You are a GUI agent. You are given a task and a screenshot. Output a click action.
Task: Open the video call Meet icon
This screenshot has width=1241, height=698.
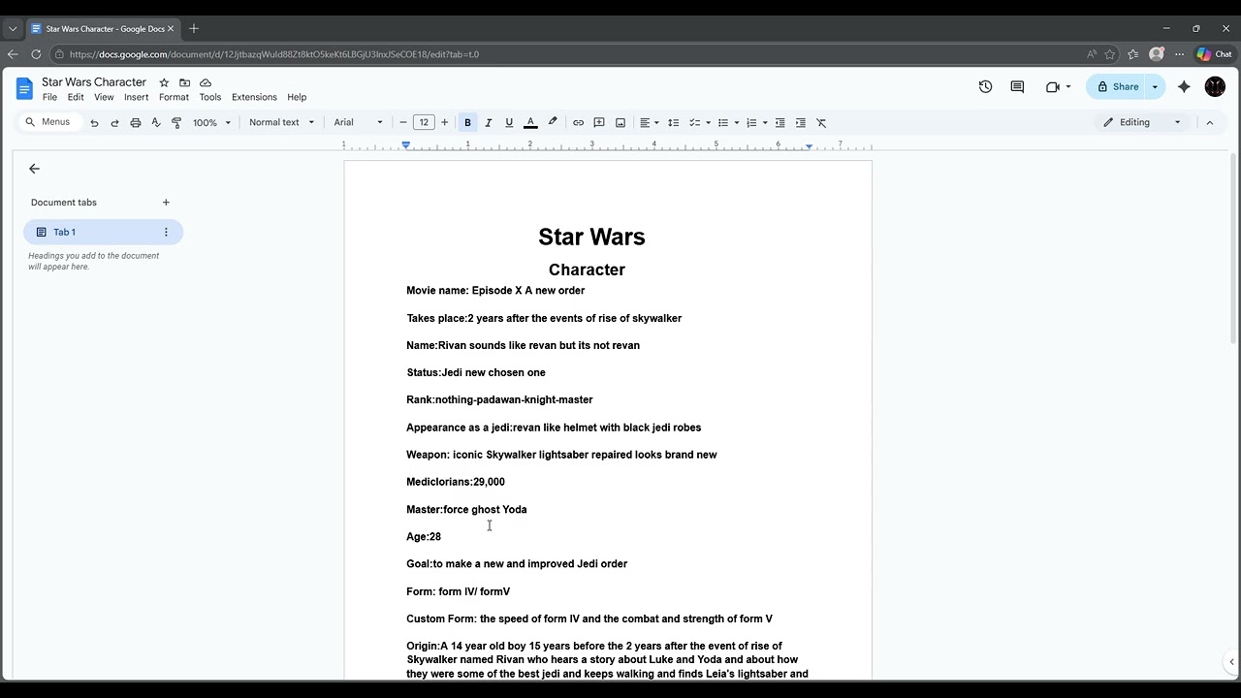pyautogui.click(x=1053, y=86)
